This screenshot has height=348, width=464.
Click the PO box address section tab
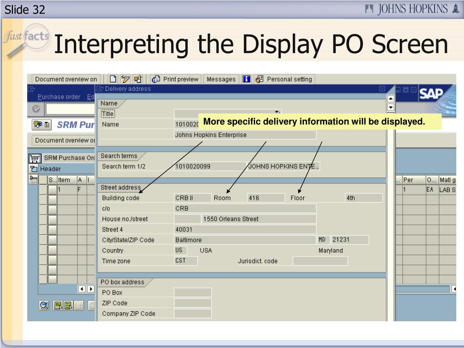122,282
